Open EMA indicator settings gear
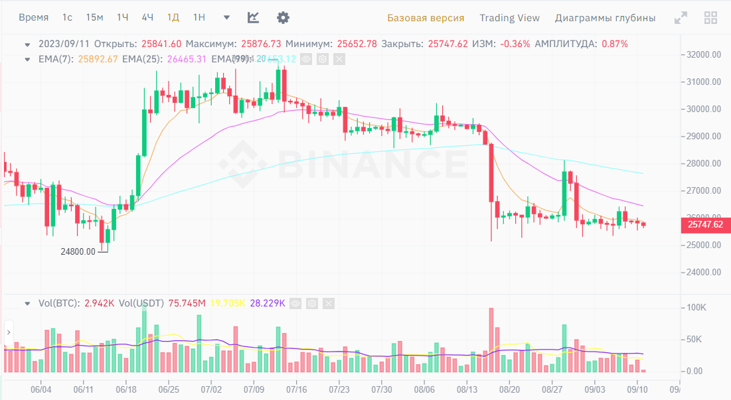 [322, 59]
